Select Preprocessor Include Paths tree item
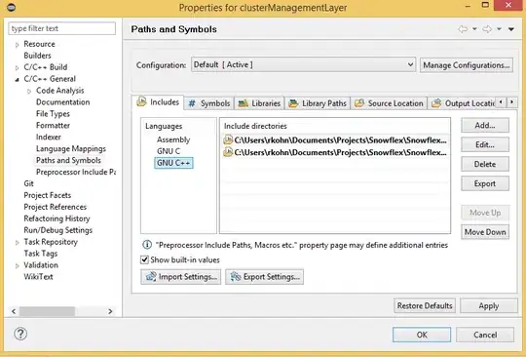Image resolution: width=526 pixels, height=357 pixels. point(75,172)
